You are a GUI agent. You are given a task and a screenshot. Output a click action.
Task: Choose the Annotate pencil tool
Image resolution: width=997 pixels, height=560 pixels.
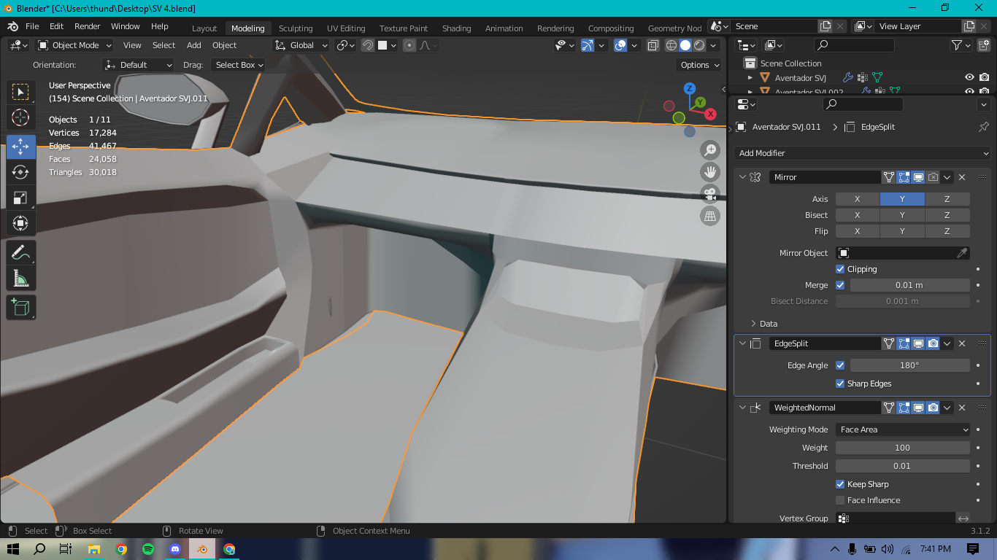click(x=20, y=252)
